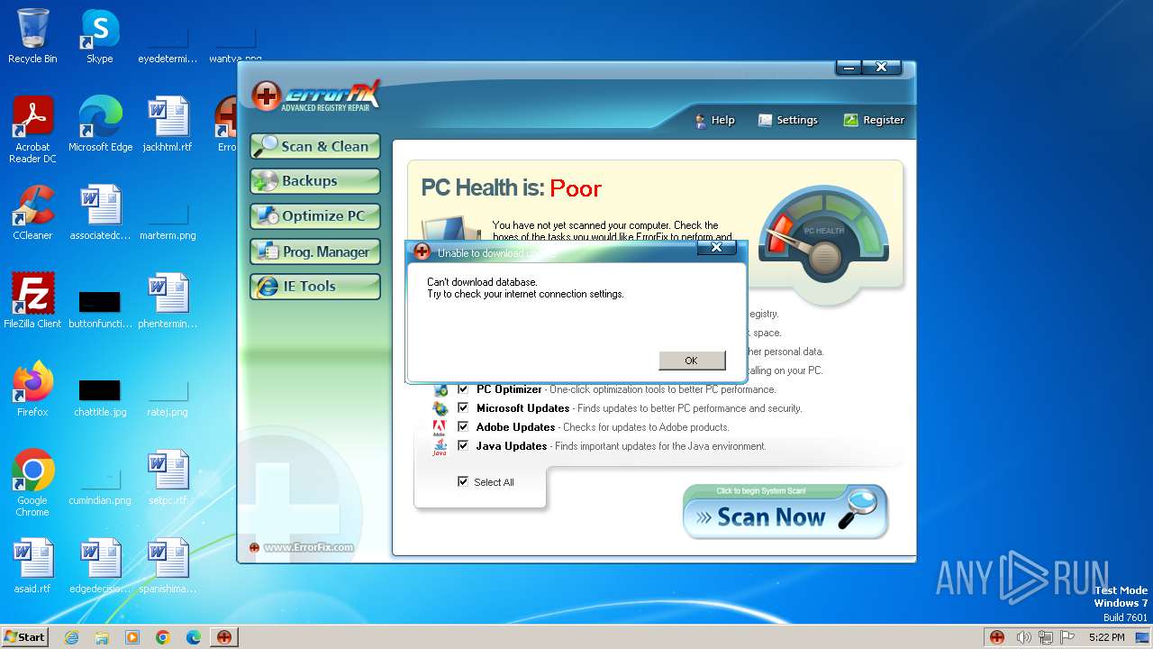Open CCleaner desktop shortcut
The height and width of the screenshot is (649, 1153).
[32, 213]
